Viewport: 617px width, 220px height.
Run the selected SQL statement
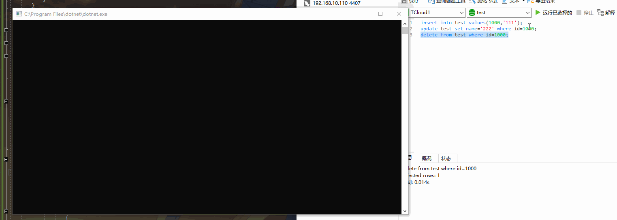(x=553, y=13)
